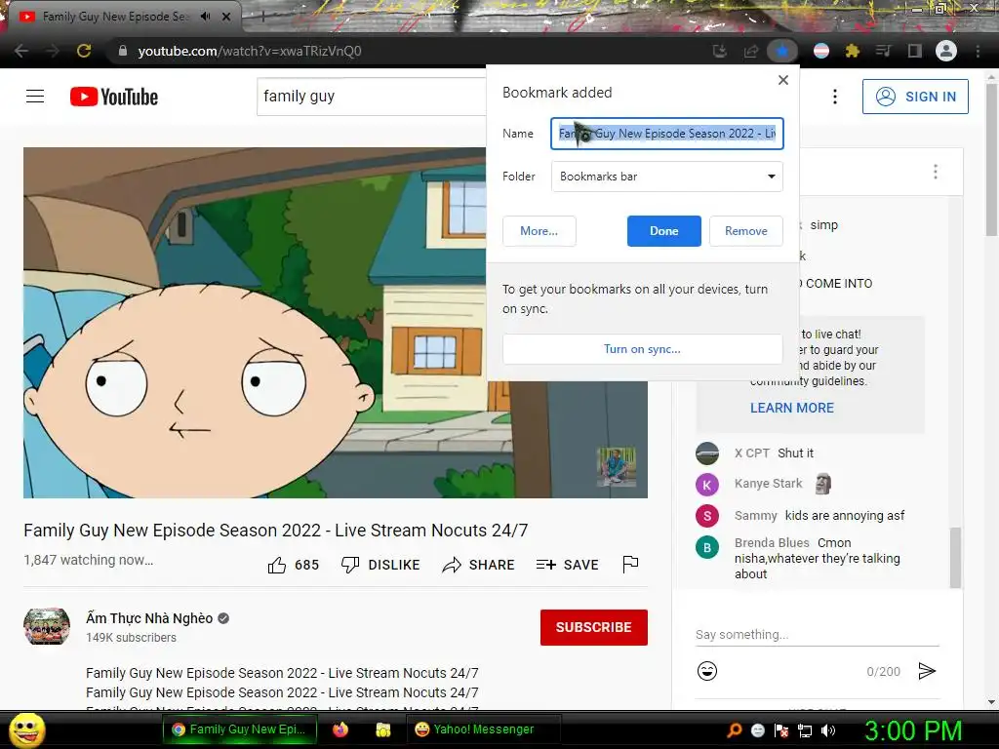Open the Extensions puzzle icon
Image resolution: width=999 pixels, height=749 pixels.
point(852,51)
